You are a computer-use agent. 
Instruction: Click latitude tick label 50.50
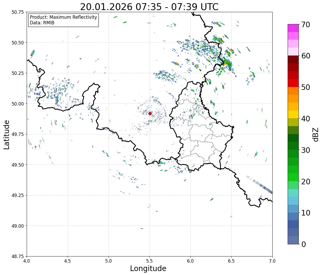click(18, 43)
